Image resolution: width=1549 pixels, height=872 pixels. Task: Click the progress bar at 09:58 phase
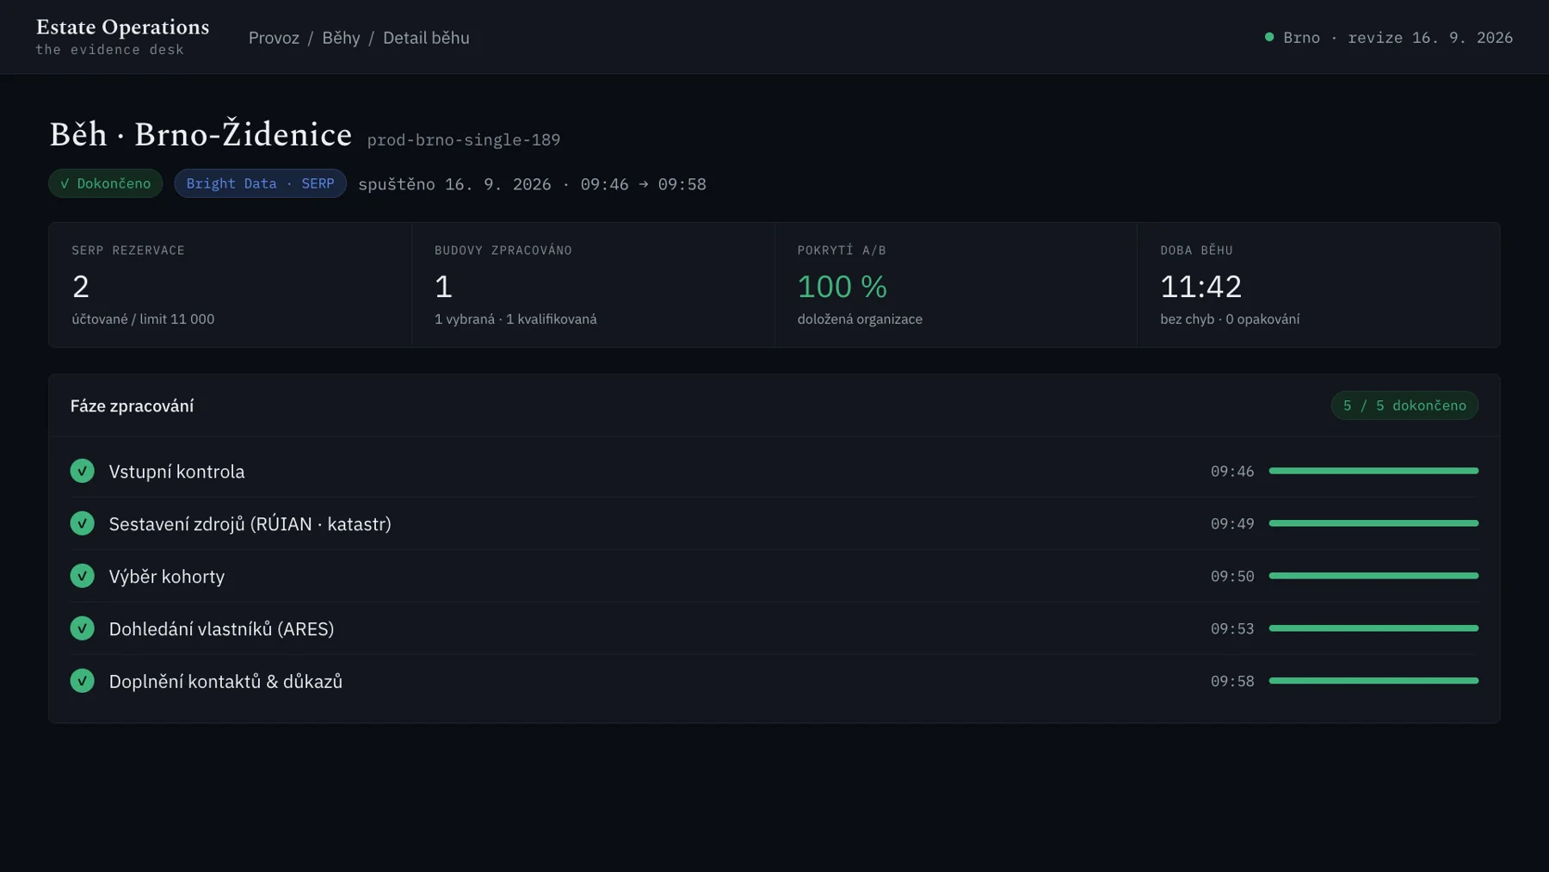coord(1373,681)
